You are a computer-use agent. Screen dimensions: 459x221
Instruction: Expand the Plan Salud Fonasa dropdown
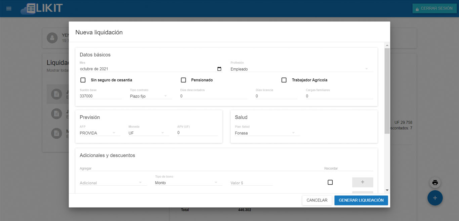[267, 133]
